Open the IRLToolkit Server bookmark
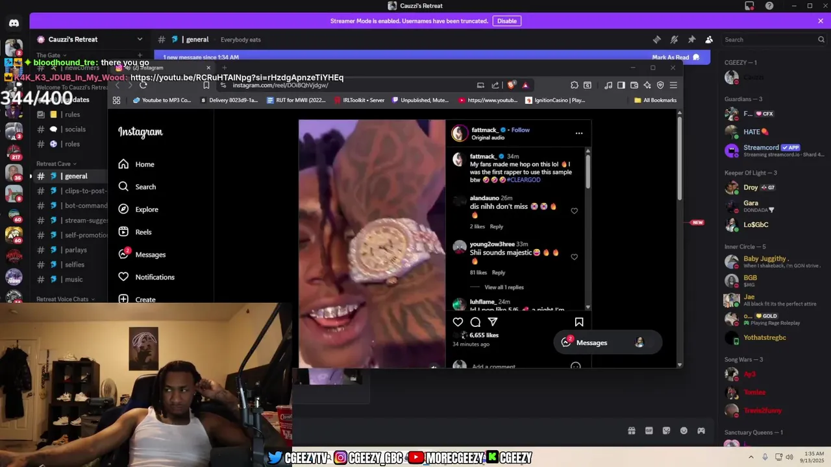 click(x=359, y=100)
